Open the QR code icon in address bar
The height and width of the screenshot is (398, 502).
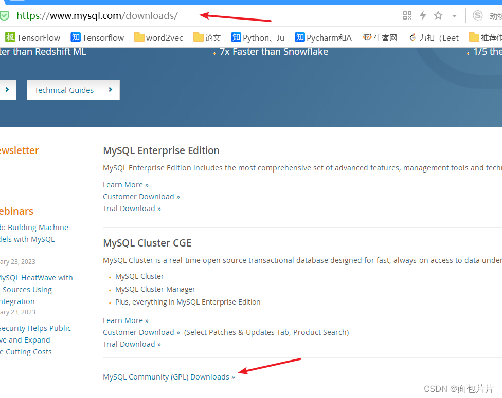click(x=407, y=15)
